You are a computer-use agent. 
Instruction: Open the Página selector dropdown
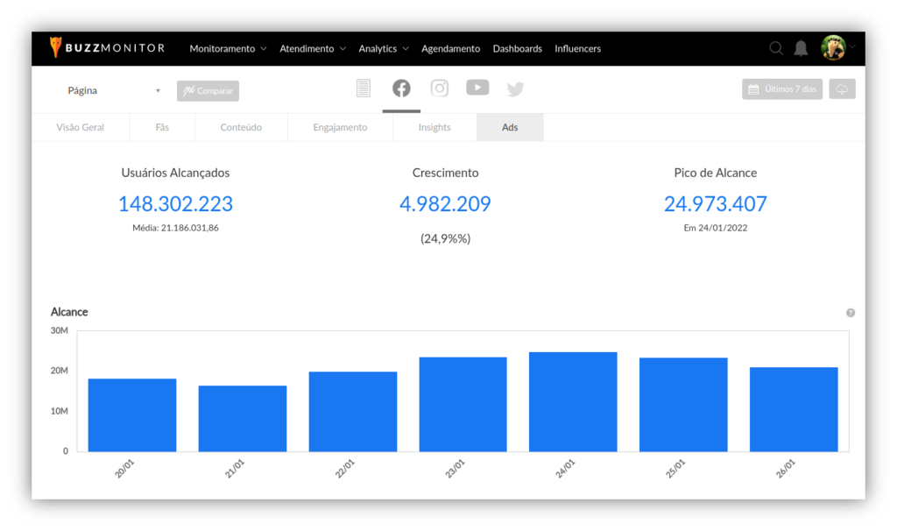click(x=114, y=90)
